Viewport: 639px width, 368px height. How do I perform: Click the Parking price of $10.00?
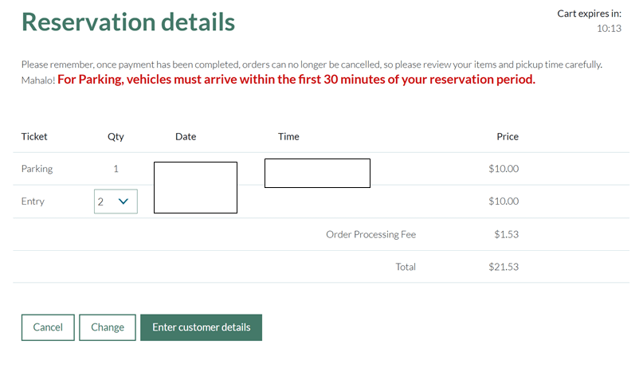coord(504,169)
